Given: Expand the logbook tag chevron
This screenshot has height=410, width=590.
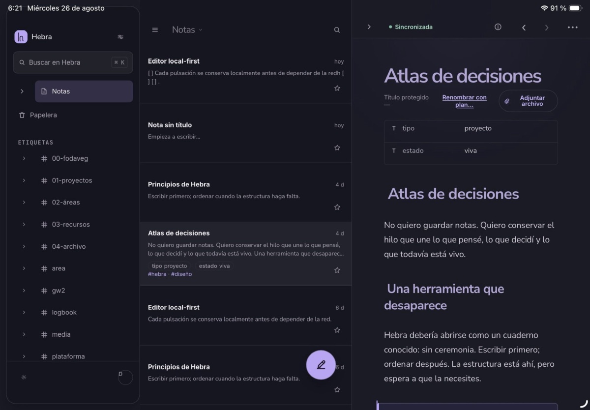Looking at the screenshot, I should click(x=24, y=312).
